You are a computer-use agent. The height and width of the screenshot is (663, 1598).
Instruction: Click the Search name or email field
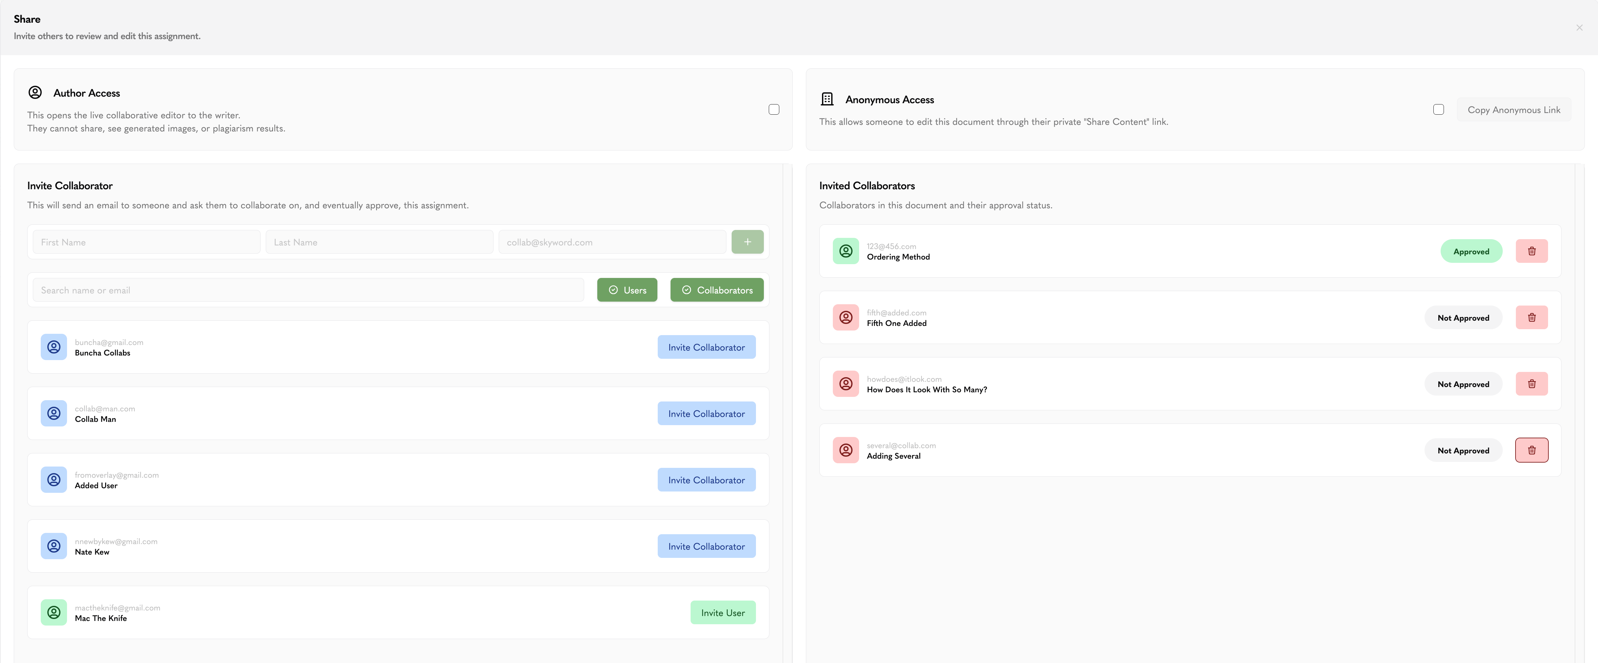point(308,290)
